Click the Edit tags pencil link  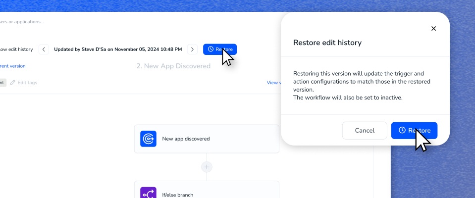[x=24, y=83]
